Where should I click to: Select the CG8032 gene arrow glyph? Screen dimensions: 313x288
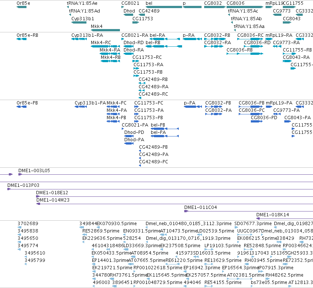(215, 7)
